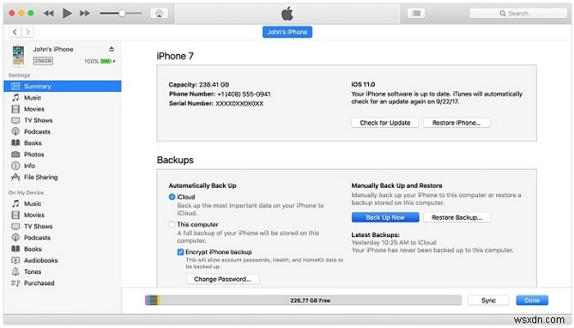Eject John's iPhone with eject icon
Viewport: 574px width, 328px height.
112,48
